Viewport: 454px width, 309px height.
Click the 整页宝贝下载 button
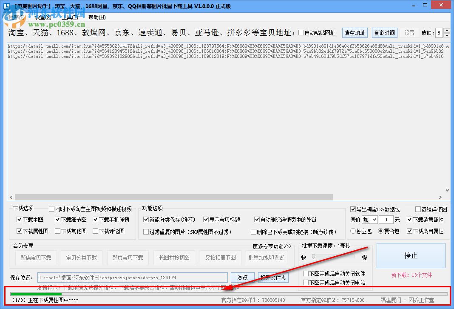click(x=128, y=257)
